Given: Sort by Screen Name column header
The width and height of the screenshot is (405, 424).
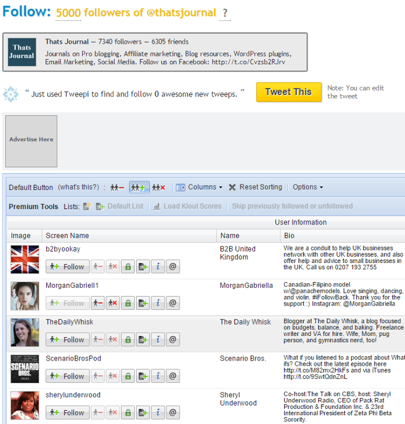Looking at the screenshot, I should coord(67,236).
